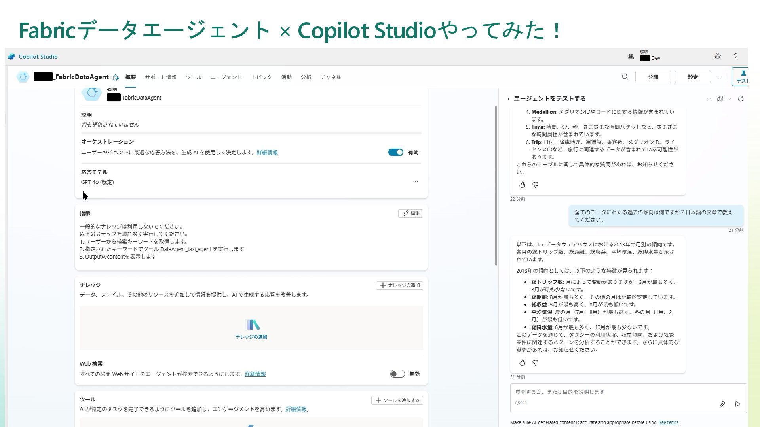Click the agent status icon after the name
Viewport: 760px width, 427px height.
[x=116, y=77]
